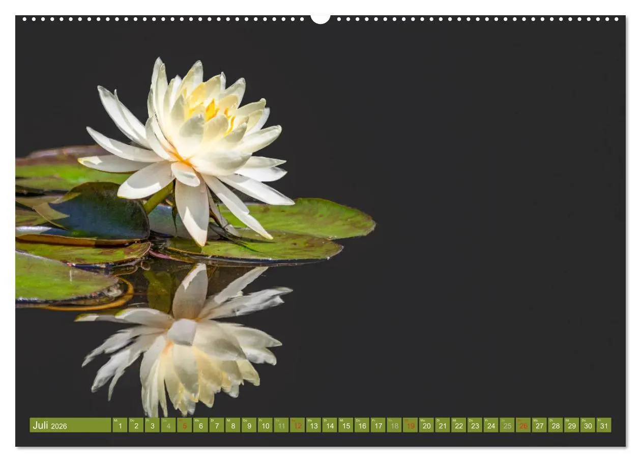This screenshot has width=641, height=462.
Task: Select the red Sunday 26 cell
Action: (523, 425)
